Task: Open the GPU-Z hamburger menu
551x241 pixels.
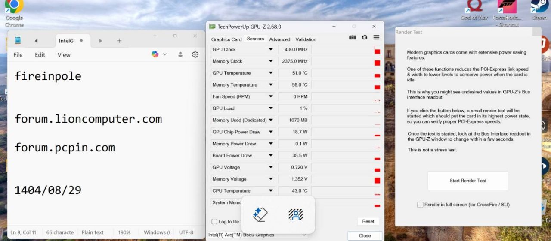Action: click(x=376, y=38)
